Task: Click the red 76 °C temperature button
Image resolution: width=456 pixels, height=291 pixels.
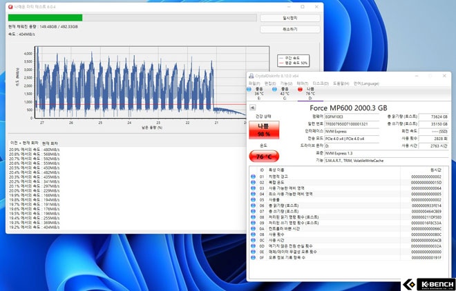Action: [x=264, y=157]
